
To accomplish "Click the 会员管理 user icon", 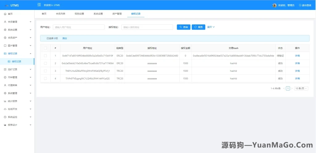I will coord(5,22).
